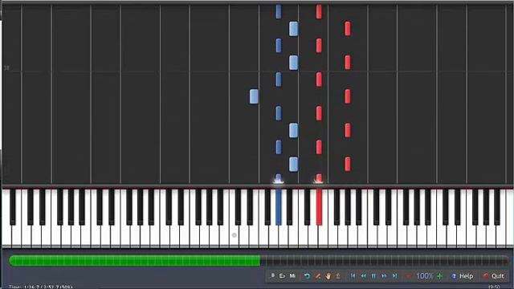Fast forward the song with double-right arrows
The width and height of the screenshot is (514, 289).
pyautogui.click(x=384, y=276)
